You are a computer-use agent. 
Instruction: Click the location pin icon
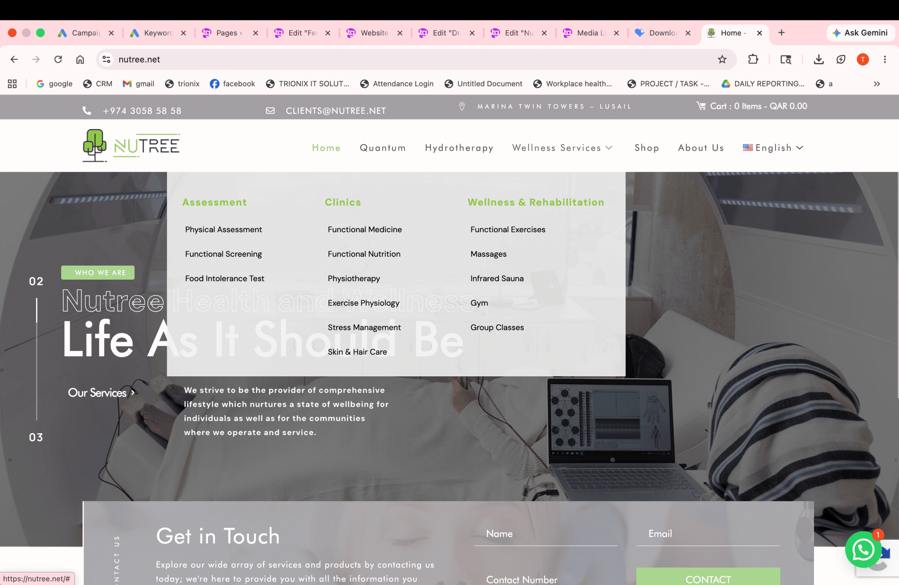point(461,106)
